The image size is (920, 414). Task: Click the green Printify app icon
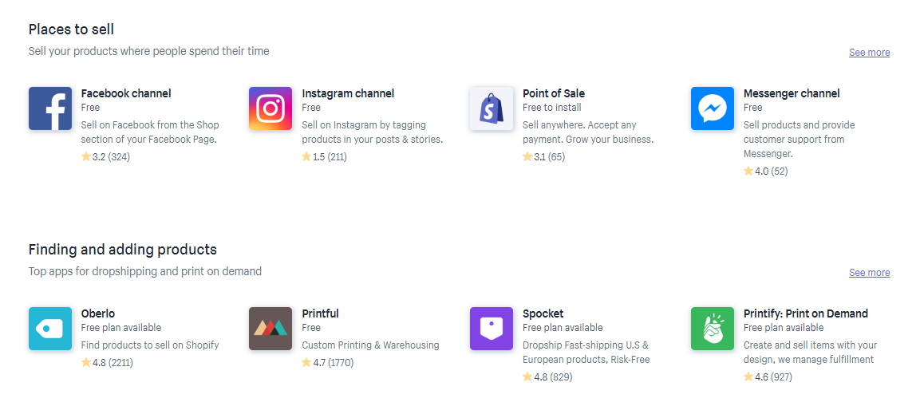(x=712, y=329)
